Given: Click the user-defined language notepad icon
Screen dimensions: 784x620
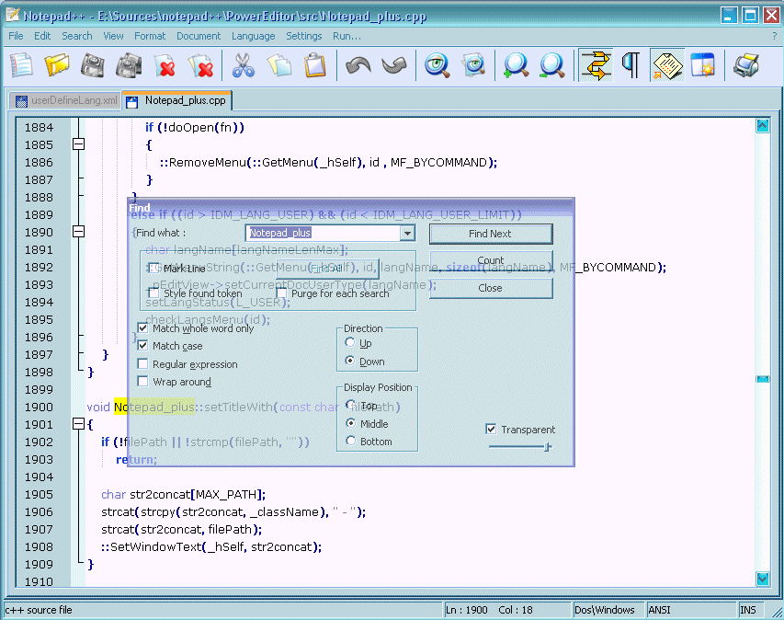Looking at the screenshot, I should tap(667, 65).
